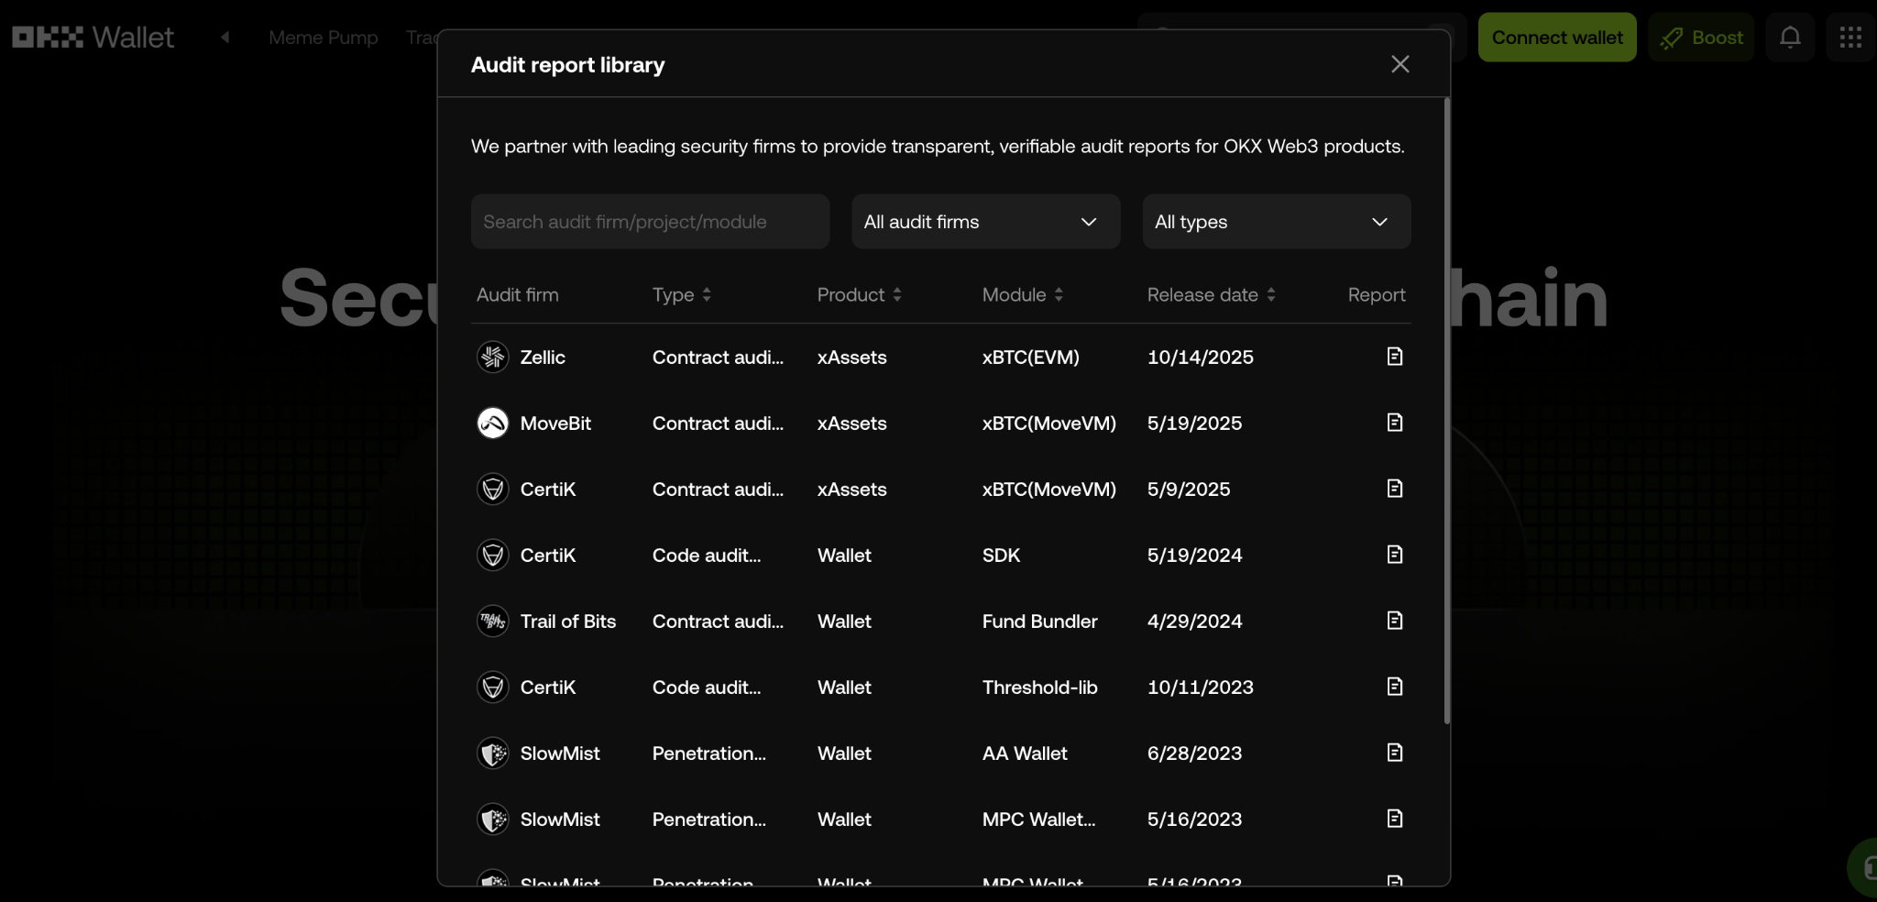Sort the table by Module column
Viewport: 1877px width, 902px height.
point(1022,295)
